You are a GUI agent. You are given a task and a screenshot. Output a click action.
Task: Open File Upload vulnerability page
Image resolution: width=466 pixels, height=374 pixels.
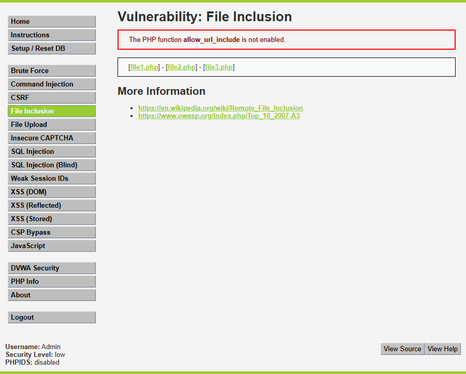(x=52, y=125)
